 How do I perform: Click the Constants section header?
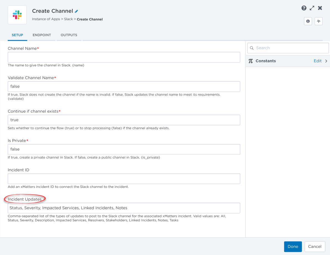pyautogui.click(x=288, y=61)
